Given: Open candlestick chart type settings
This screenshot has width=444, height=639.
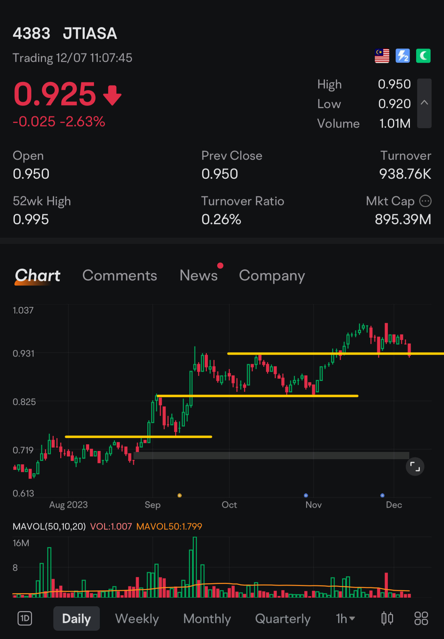Looking at the screenshot, I should (387, 618).
